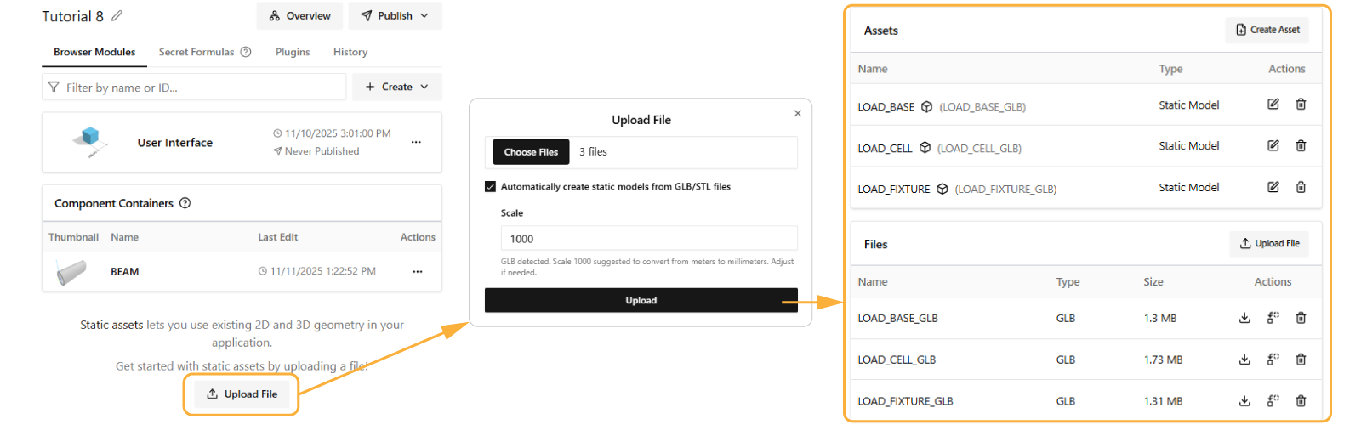Toggle automatically create static models checkbox
Image resolution: width=1361 pixels, height=425 pixels.
click(x=490, y=187)
